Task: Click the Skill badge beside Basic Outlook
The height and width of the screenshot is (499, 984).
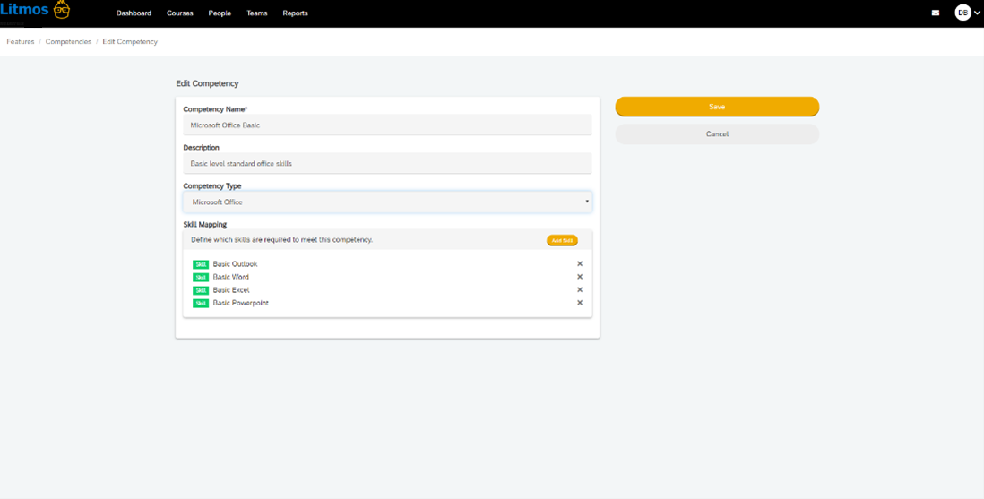Action: 201,264
